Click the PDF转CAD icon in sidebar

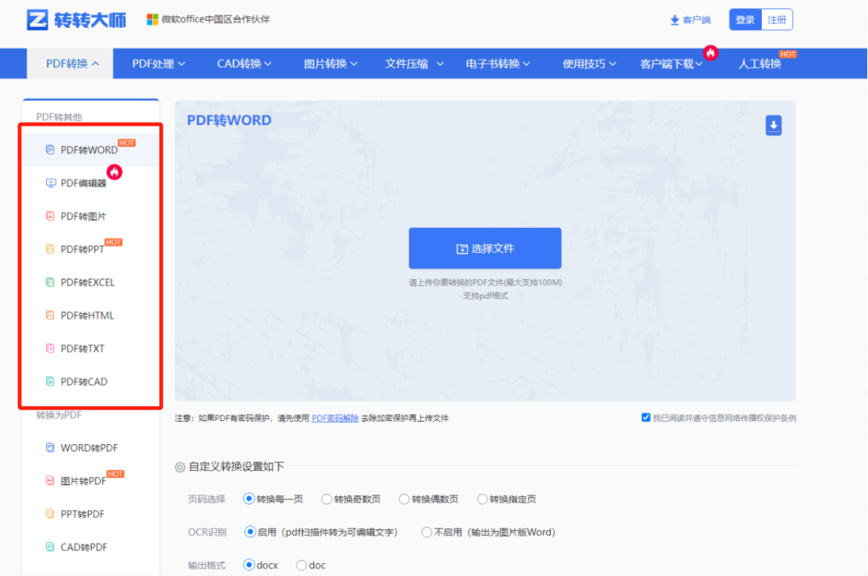point(50,381)
